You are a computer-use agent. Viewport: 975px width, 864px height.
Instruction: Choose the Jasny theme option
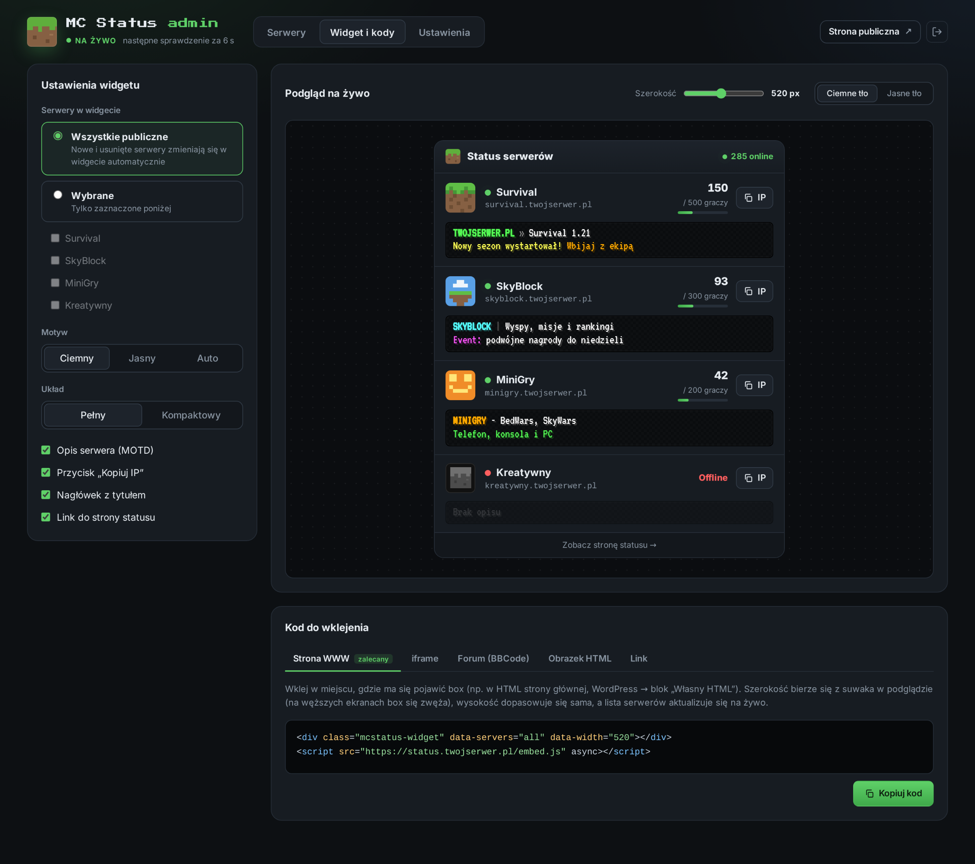click(x=142, y=358)
